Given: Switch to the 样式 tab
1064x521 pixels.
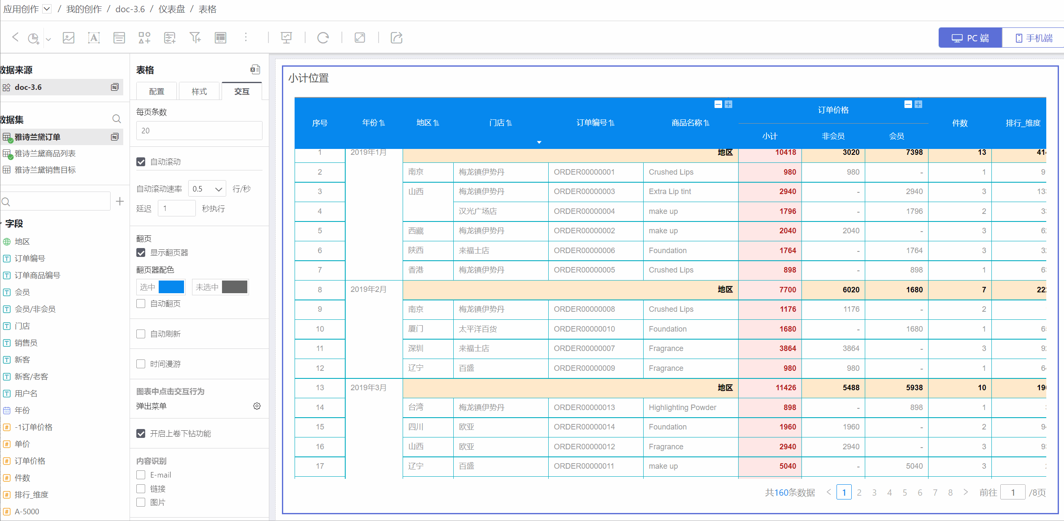Looking at the screenshot, I should (x=199, y=92).
